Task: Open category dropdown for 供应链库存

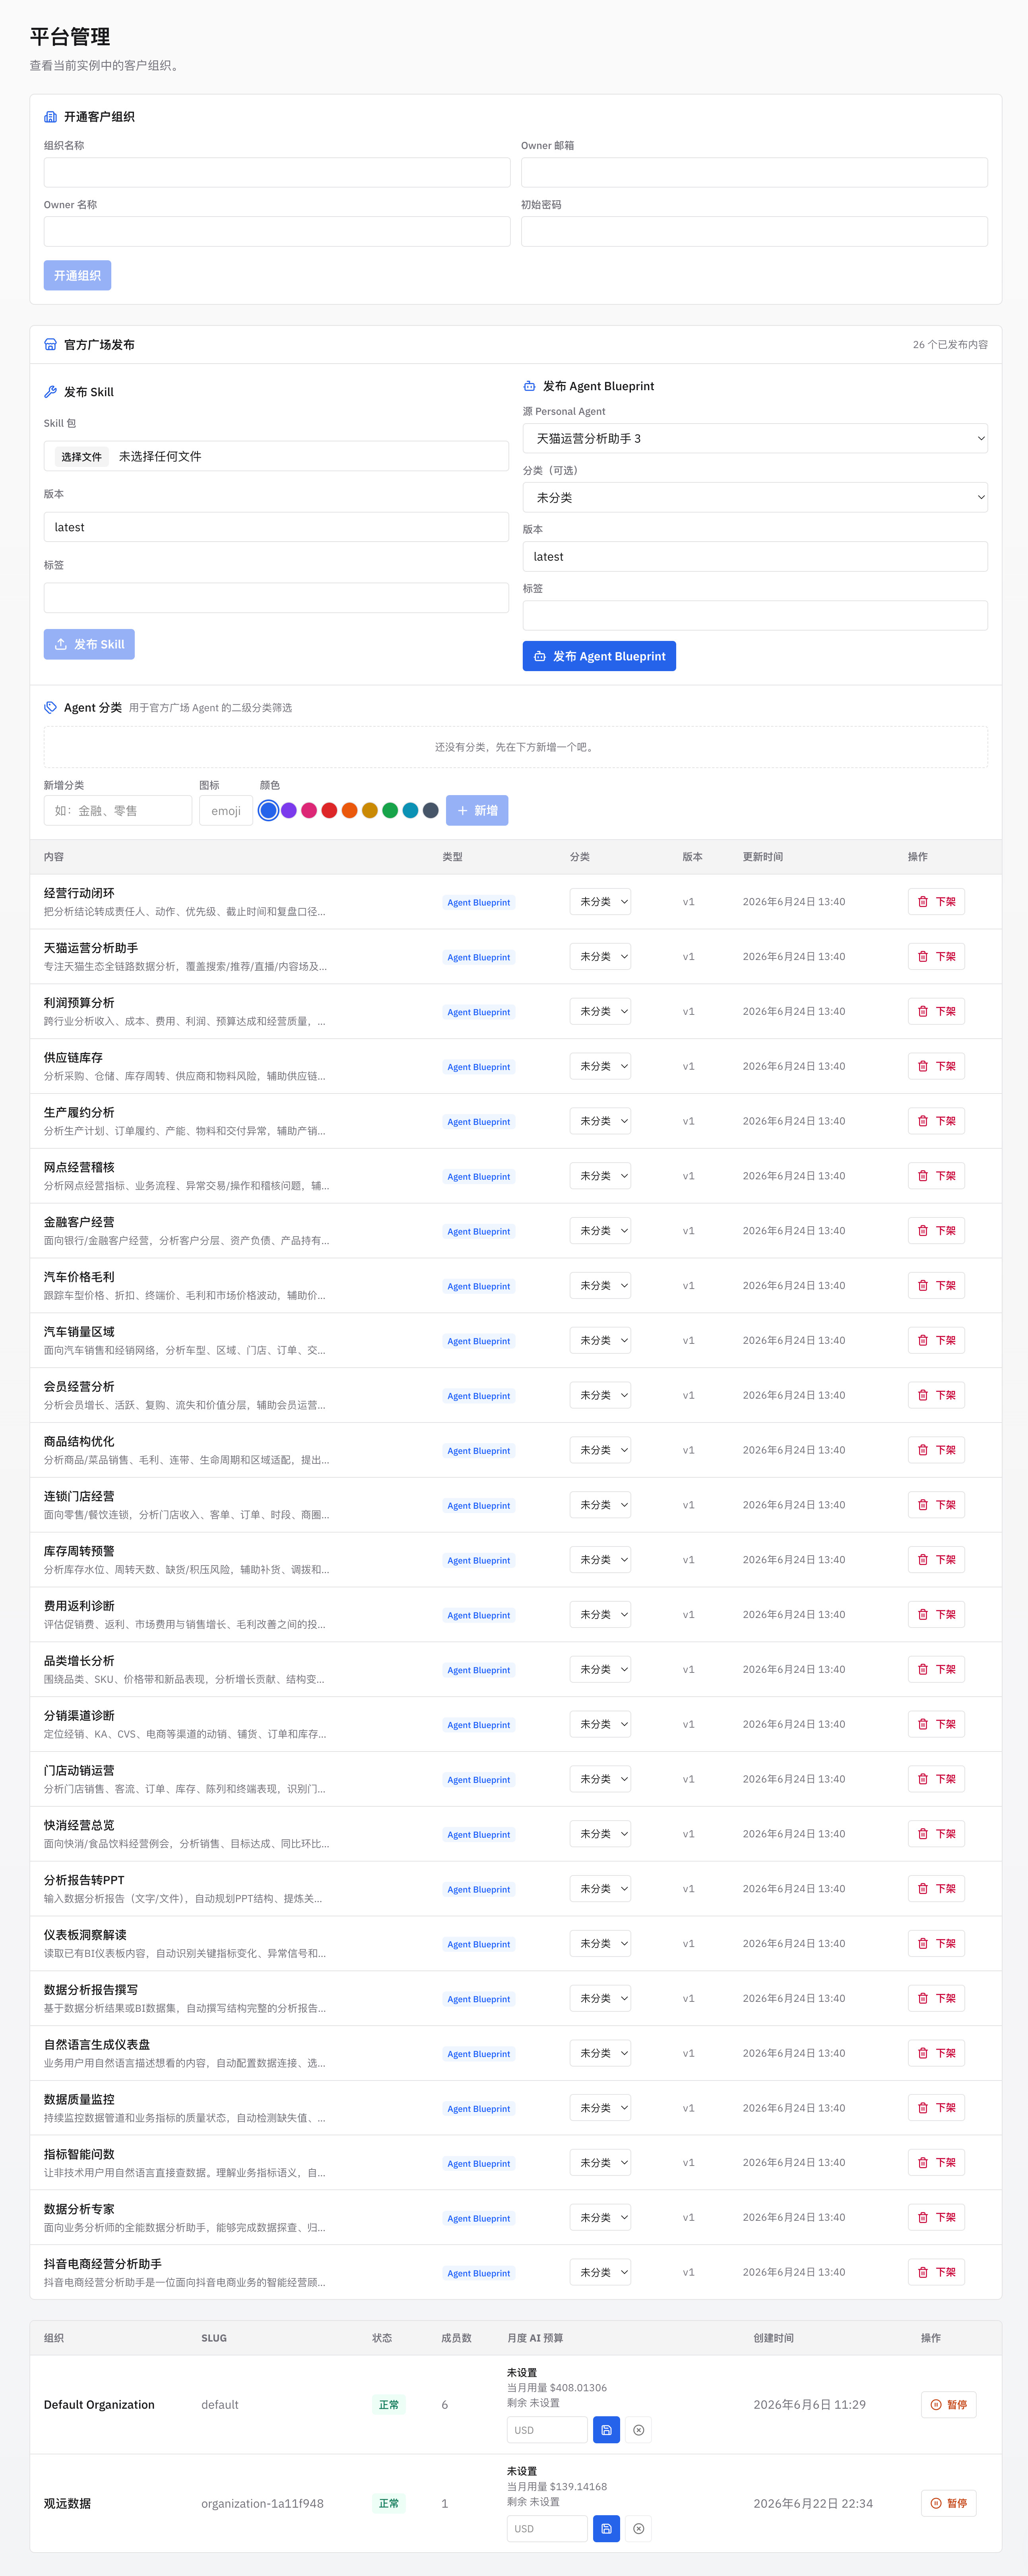Action: point(600,1067)
